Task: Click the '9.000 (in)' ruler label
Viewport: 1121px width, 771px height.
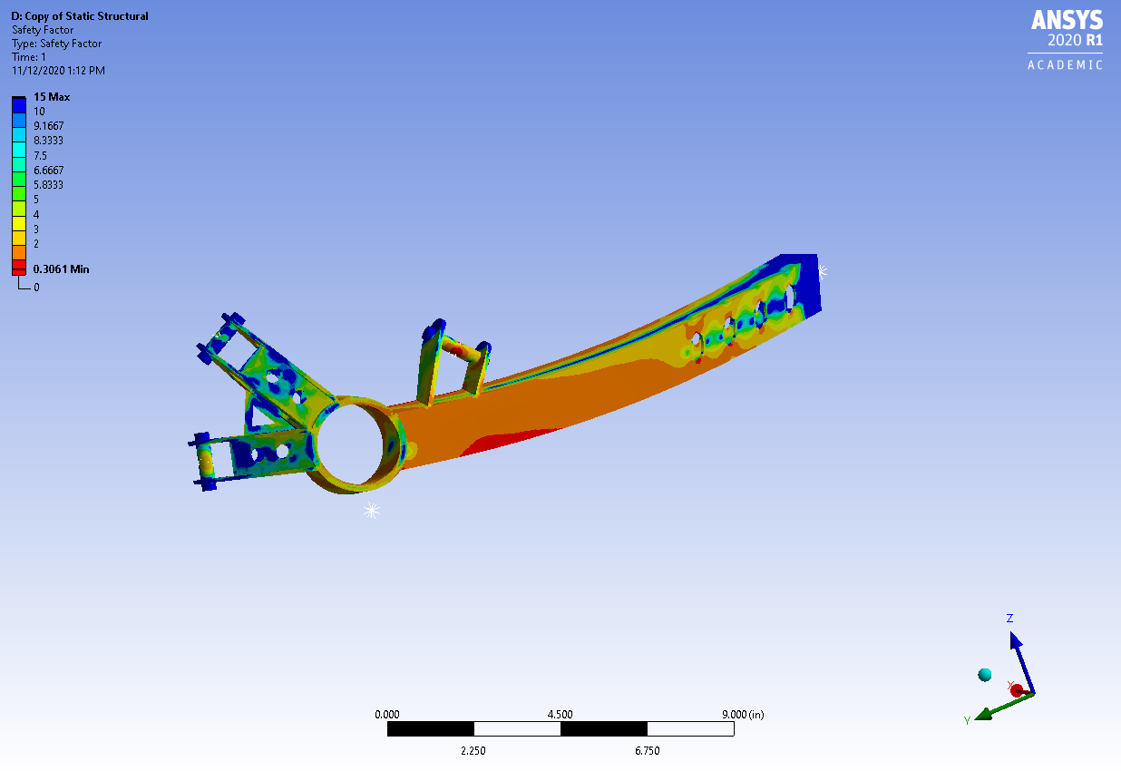Action: tap(743, 715)
